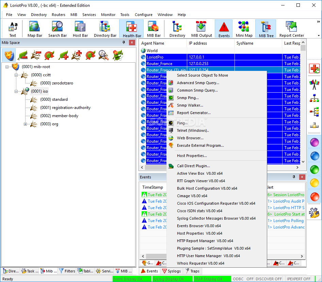322x282 pixels.
Task: Expand the toolbar overflow chevron
Action: [x=318, y=21]
